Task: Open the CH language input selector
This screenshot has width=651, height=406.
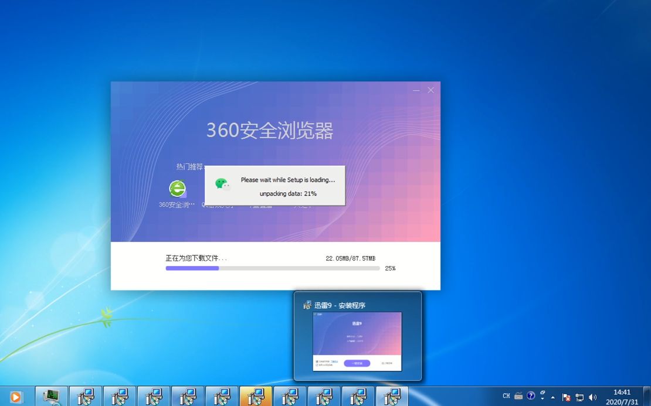Action: [x=506, y=396]
